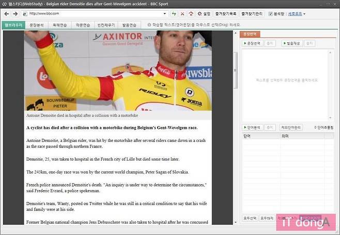Screen dimensions: 340x235
Task: Refresh the page with the green arrows icon
Action: (174, 14)
